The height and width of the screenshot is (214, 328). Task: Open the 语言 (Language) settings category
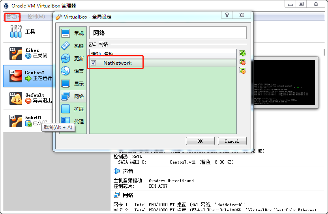click(73, 71)
